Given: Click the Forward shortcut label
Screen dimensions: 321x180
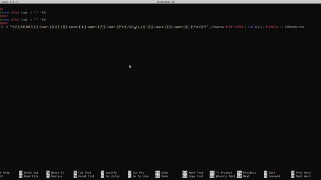Looking at the screenshot, I should 274,176.
